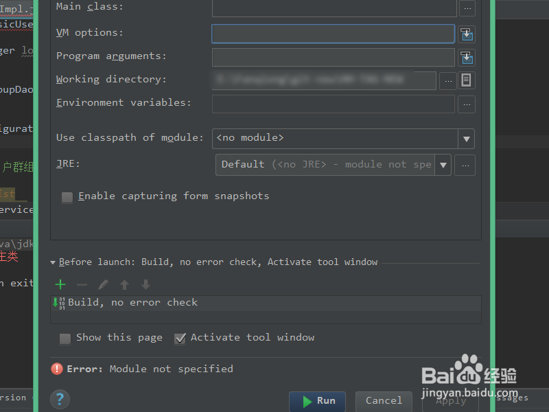Open the Use classpath of module dropdown
This screenshot has width=549, height=412.
[x=466, y=138]
